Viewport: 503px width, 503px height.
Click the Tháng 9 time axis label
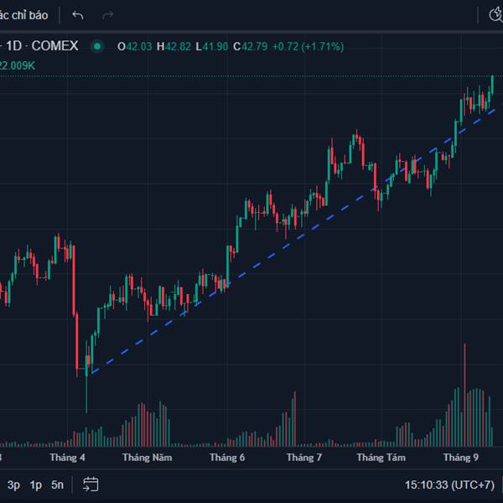point(460,458)
